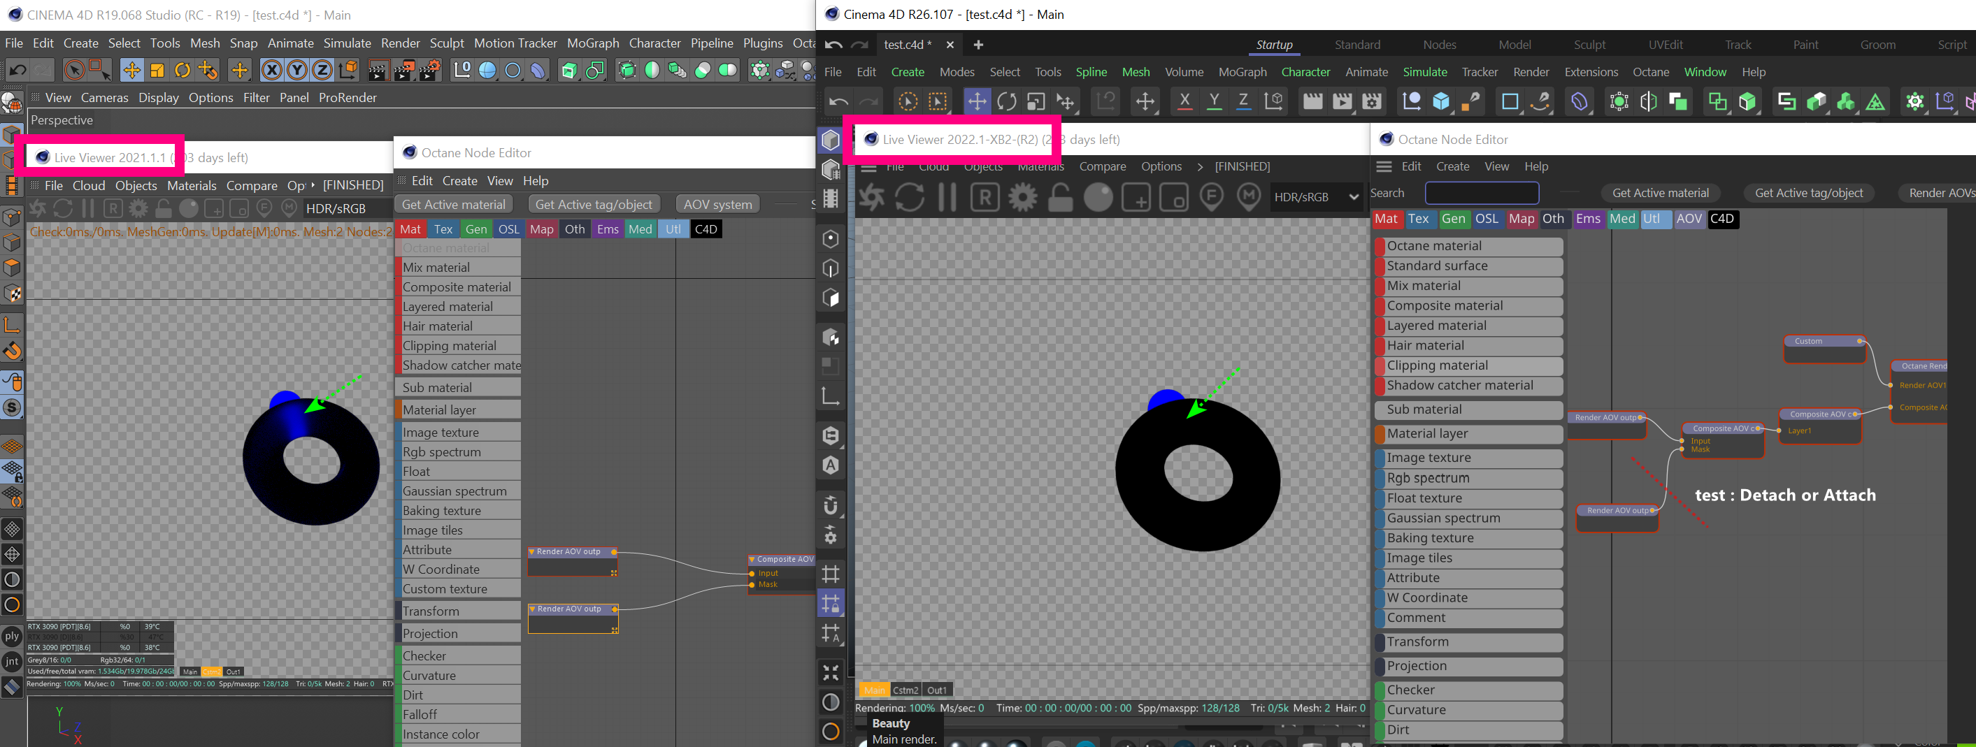
Task: Toggle the Y axis lock in R26 toolbar
Action: [x=1214, y=101]
